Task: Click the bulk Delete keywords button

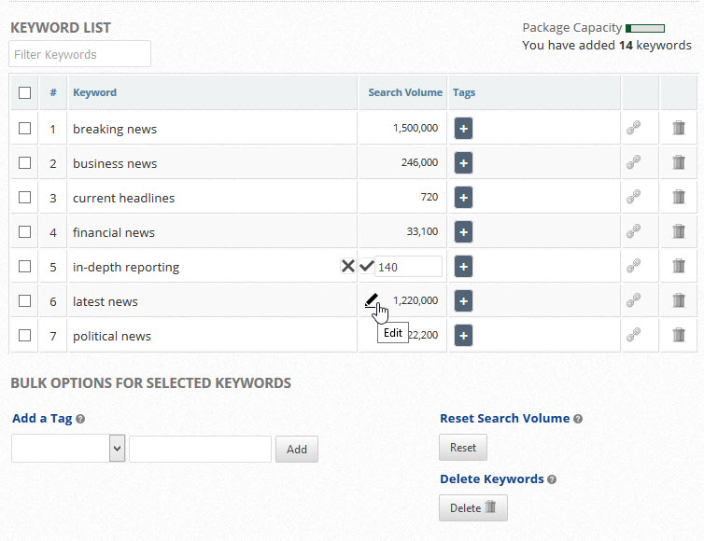Action: coord(472,507)
